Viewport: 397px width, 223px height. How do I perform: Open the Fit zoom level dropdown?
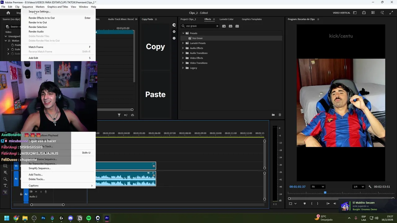[x=318, y=187]
